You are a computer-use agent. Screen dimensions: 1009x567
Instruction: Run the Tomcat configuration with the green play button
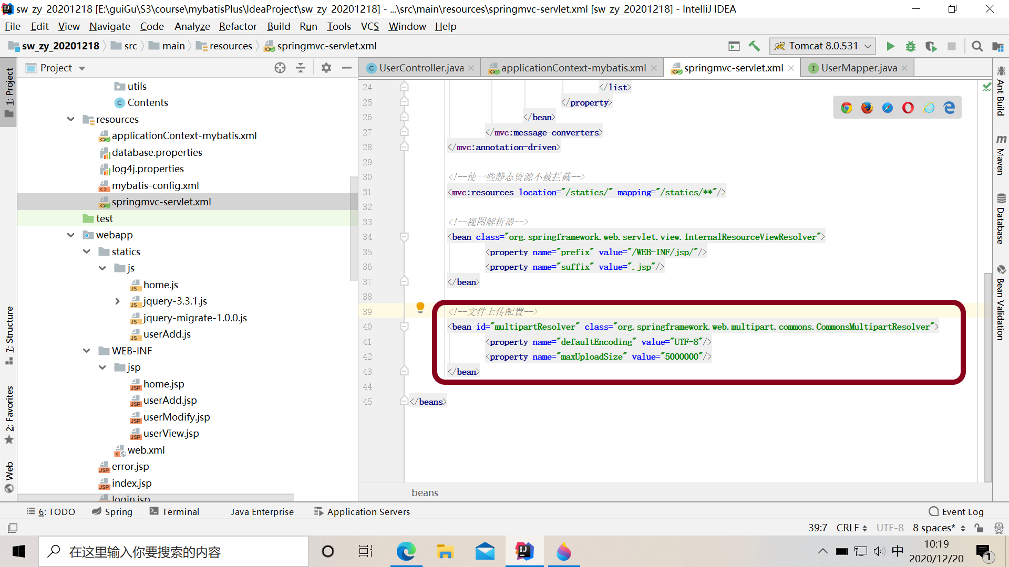(890, 46)
